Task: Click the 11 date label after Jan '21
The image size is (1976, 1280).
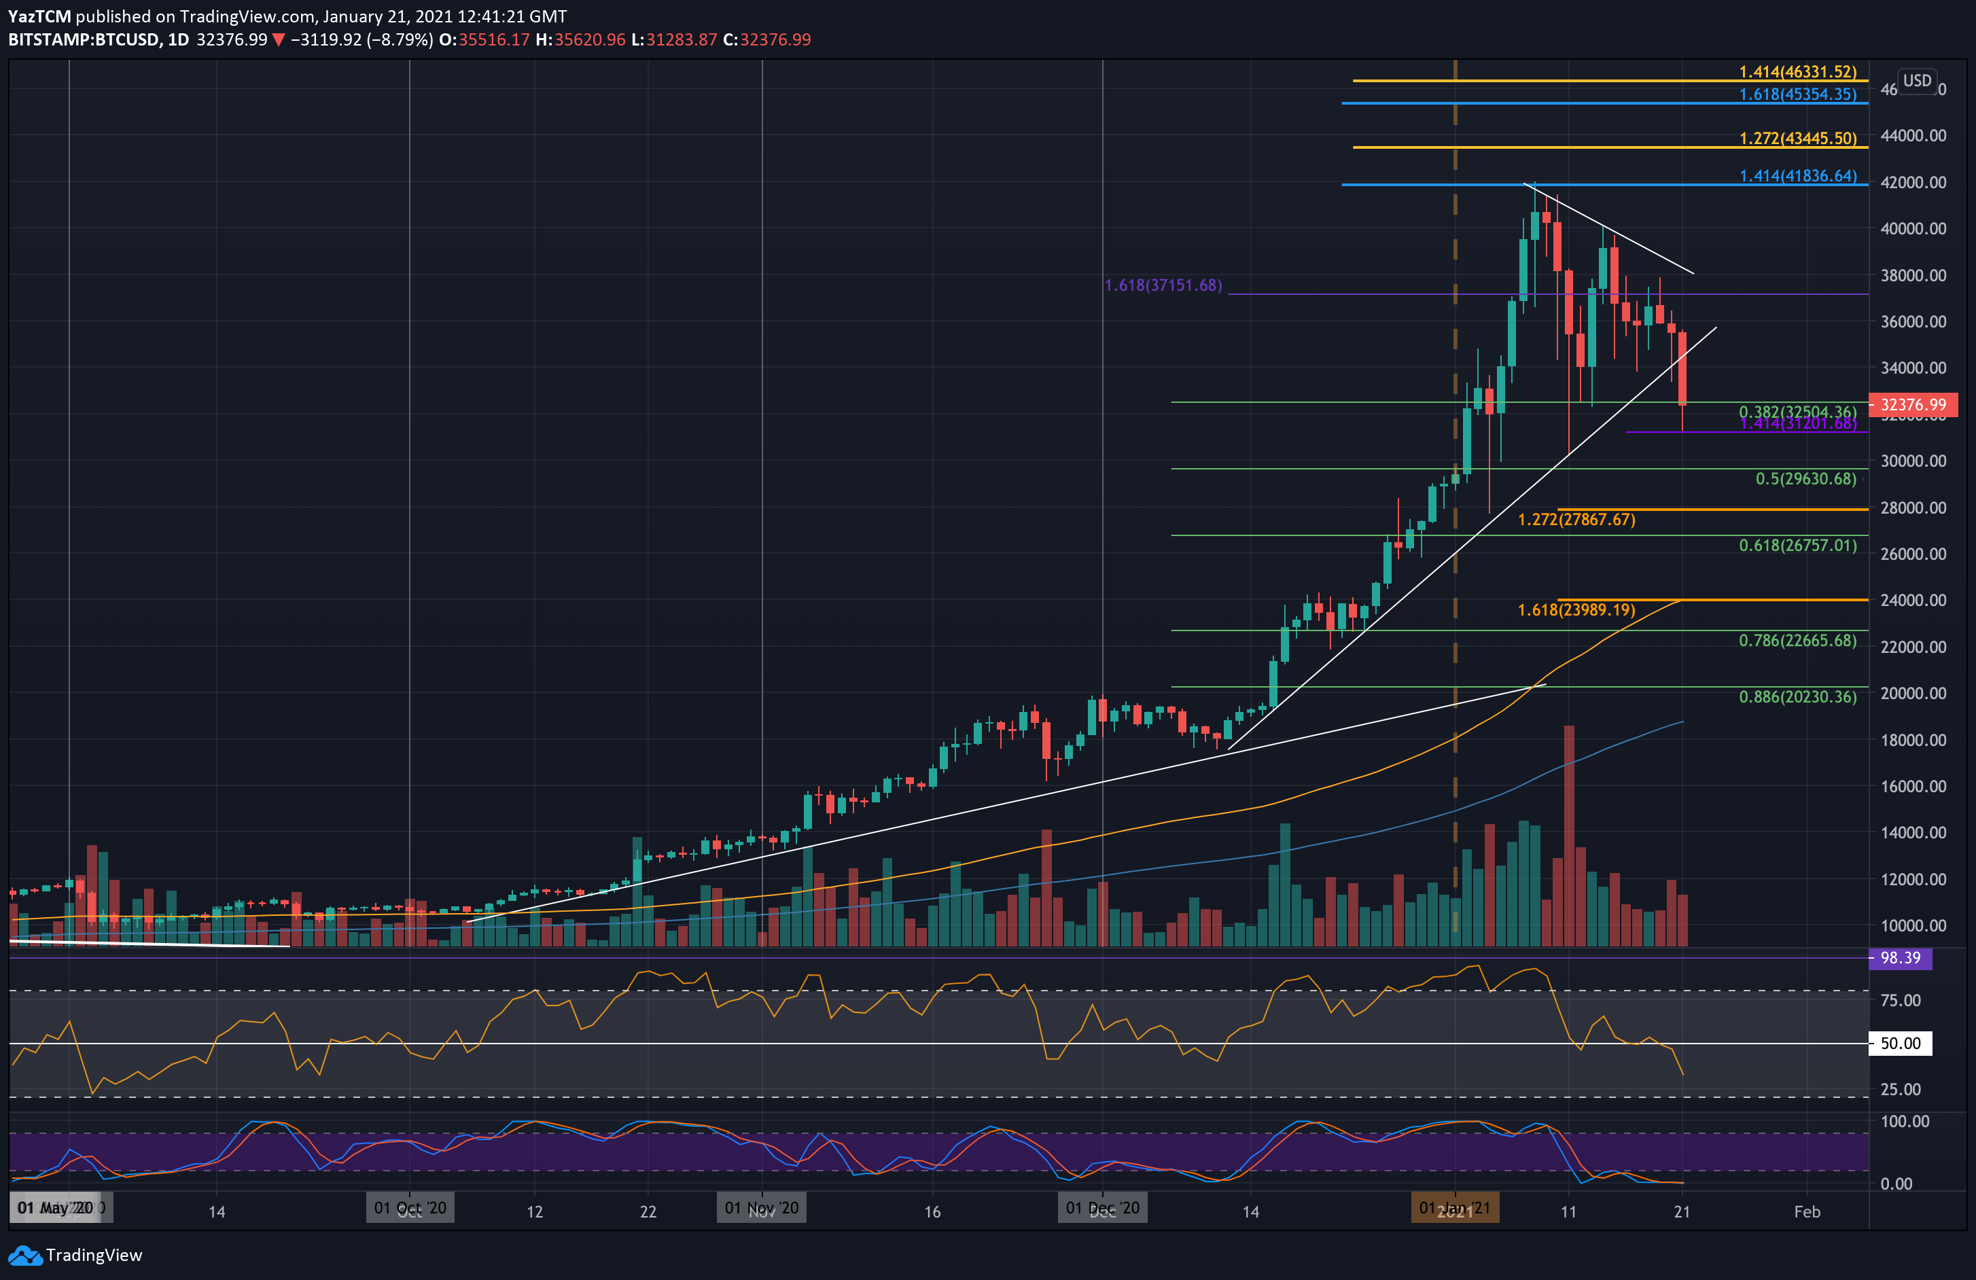Action: pos(1568,1212)
